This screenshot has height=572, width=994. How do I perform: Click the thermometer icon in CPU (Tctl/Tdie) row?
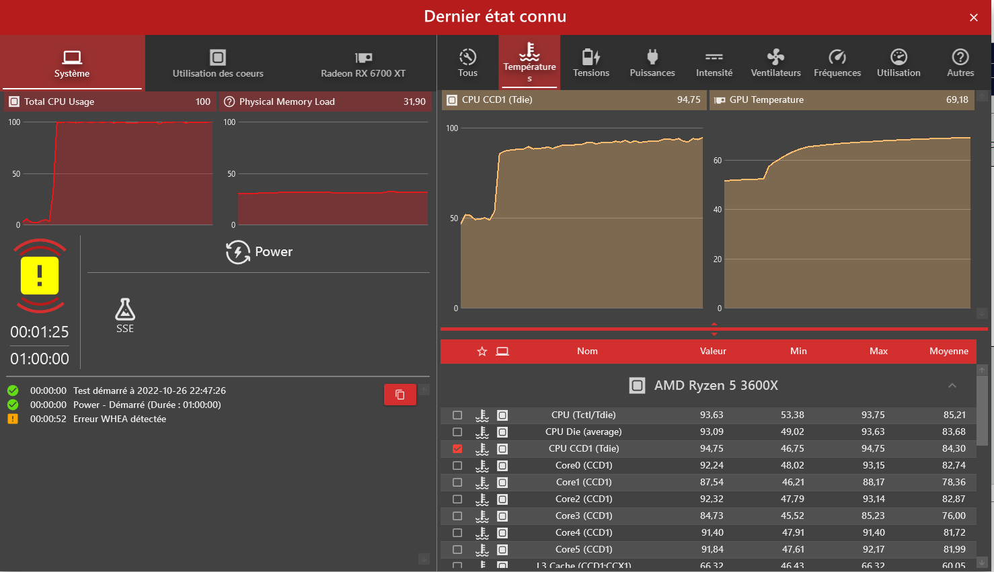point(482,415)
